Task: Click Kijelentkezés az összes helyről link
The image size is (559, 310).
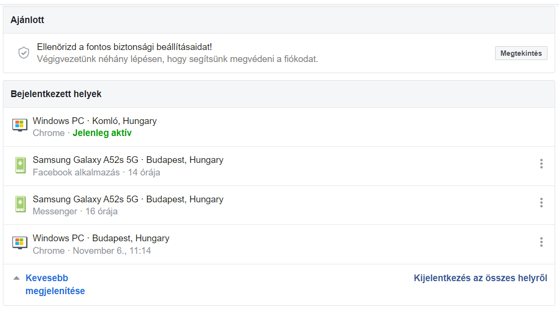Action: point(480,278)
